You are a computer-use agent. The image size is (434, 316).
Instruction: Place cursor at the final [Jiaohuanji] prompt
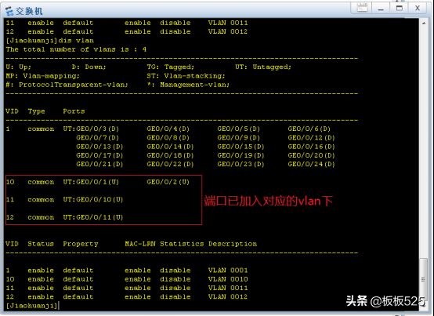[32, 306]
